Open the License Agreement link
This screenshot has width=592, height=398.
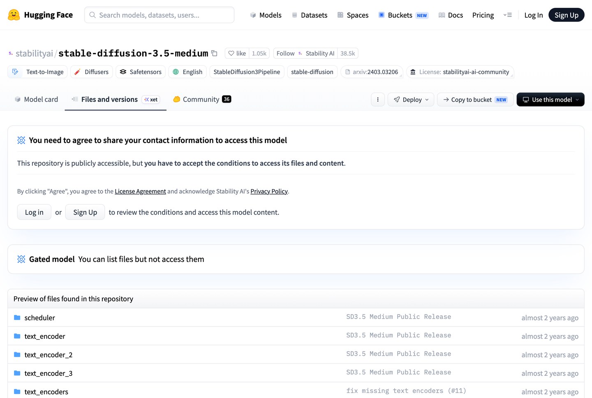(140, 191)
